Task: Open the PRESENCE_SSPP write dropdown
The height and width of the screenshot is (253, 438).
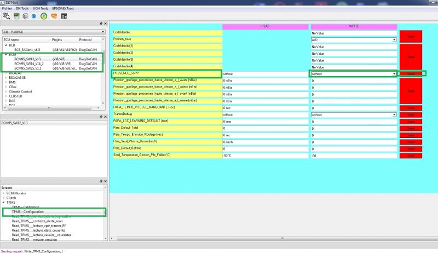Action: point(394,74)
